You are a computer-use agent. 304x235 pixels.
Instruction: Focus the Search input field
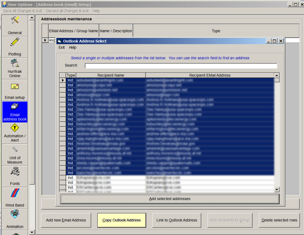(x=181, y=66)
